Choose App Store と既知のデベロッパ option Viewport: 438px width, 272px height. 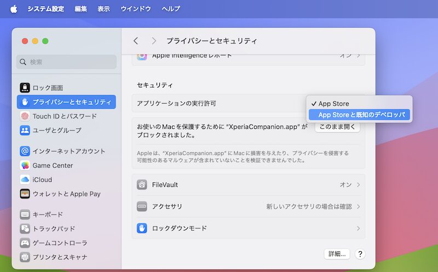[361, 115]
